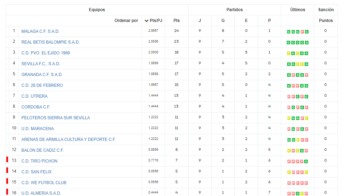Image resolution: width=348 pixels, height=196 pixels.
Task: Click the Últimos column header
Action: click(298, 10)
